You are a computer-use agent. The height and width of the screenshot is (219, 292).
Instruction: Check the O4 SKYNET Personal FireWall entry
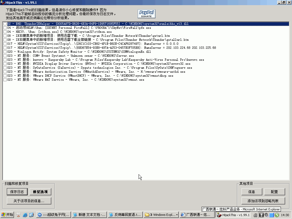[x=5, y=28]
